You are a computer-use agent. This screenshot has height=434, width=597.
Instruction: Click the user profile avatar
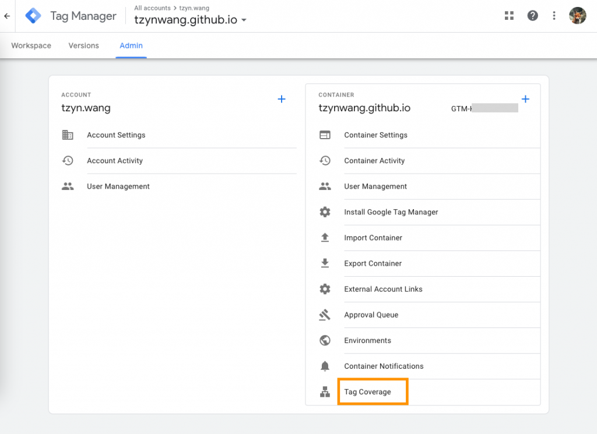click(x=577, y=16)
